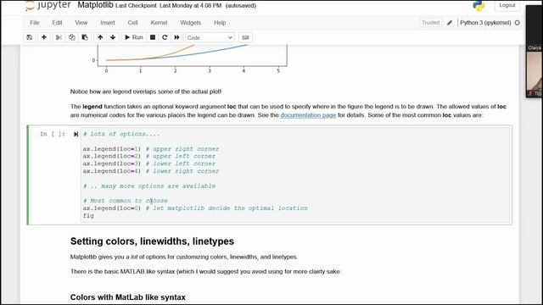Click the 'Notice how are legend overlaps' paragraph
This screenshot has height=305, width=543.
pyautogui.click(x=146, y=91)
